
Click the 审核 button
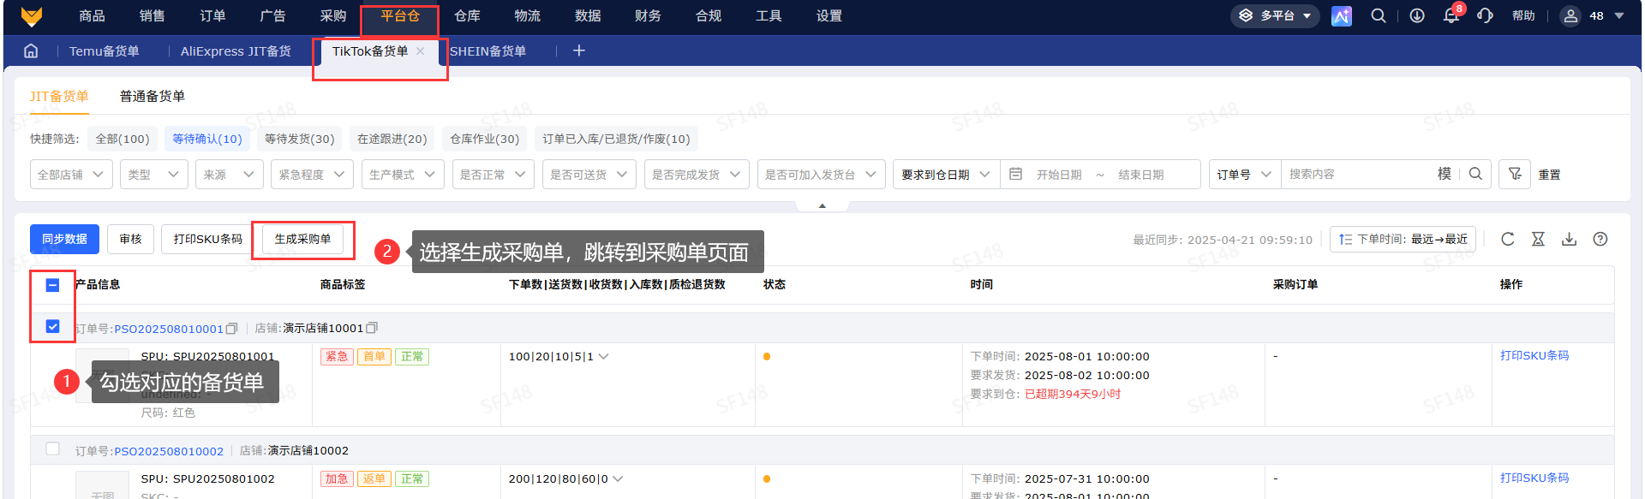130,239
